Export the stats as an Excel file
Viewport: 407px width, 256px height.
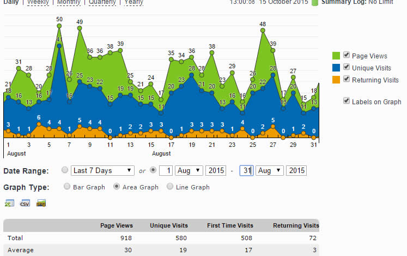coord(10,203)
